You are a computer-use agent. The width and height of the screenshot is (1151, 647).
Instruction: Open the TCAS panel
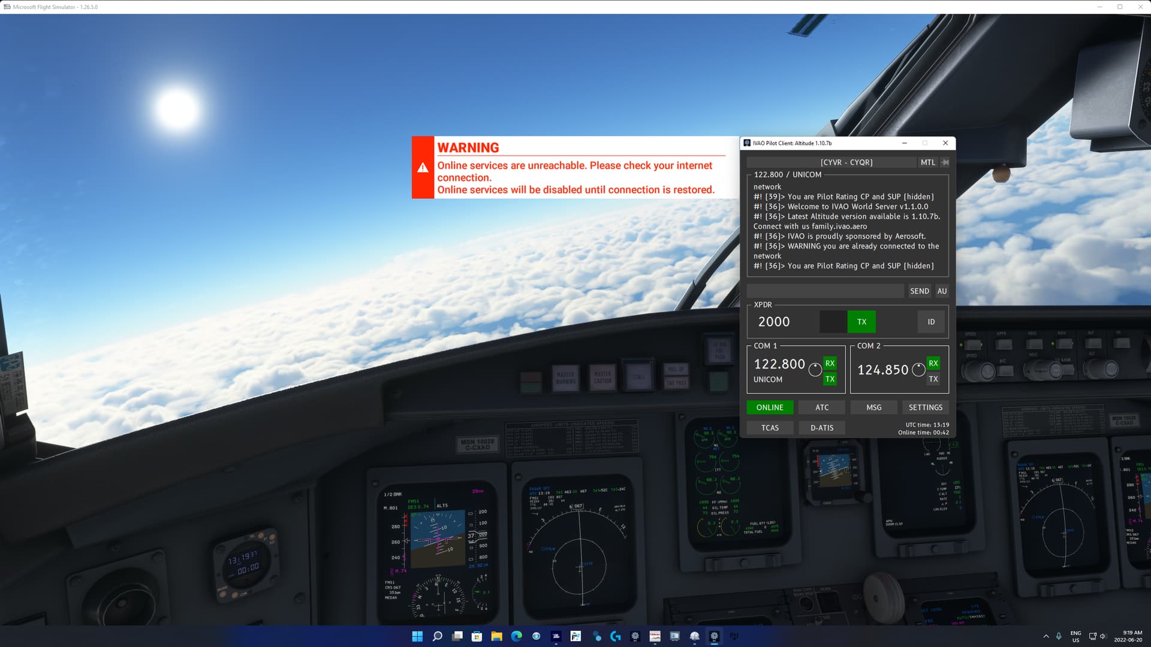pos(770,428)
